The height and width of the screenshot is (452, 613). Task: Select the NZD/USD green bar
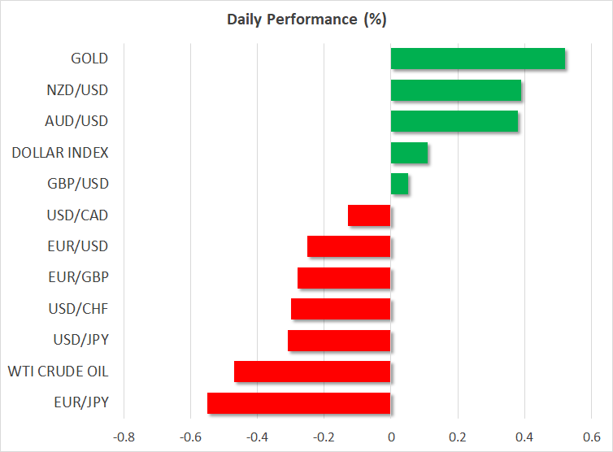coord(455,91)
